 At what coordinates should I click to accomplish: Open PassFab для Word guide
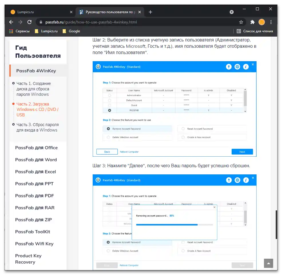(36, 160)
